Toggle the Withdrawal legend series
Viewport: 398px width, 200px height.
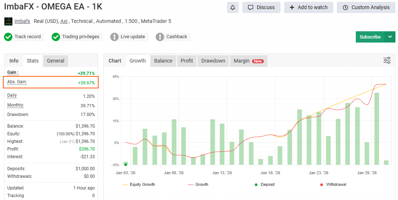pyautogui.click(x=333, y=184)
